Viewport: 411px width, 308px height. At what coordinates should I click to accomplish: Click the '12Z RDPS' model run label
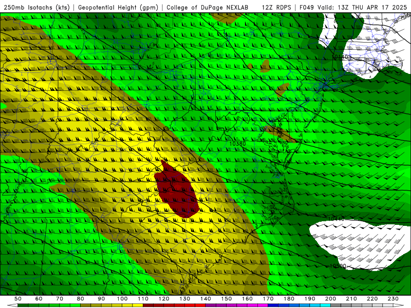tap(276, 7)
